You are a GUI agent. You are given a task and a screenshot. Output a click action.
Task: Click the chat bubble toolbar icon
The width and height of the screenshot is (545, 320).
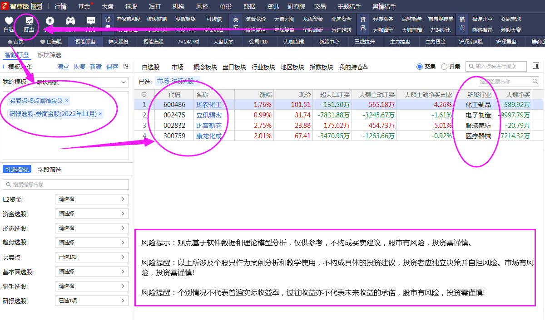91,21
